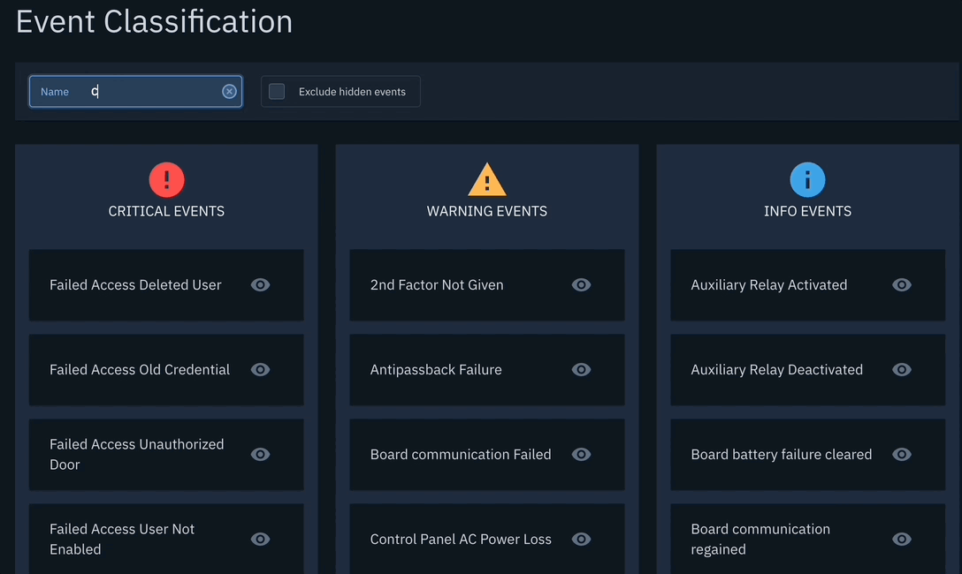Toggle visibility of 2nd Factor Not Given
The width and height of the screenshot is (962, 574).
point(581,285)
